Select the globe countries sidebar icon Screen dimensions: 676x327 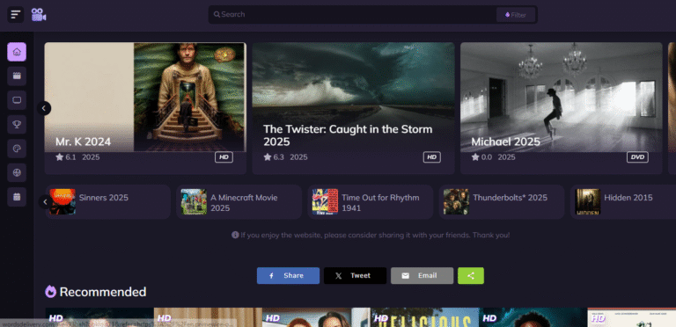[17, 172]
